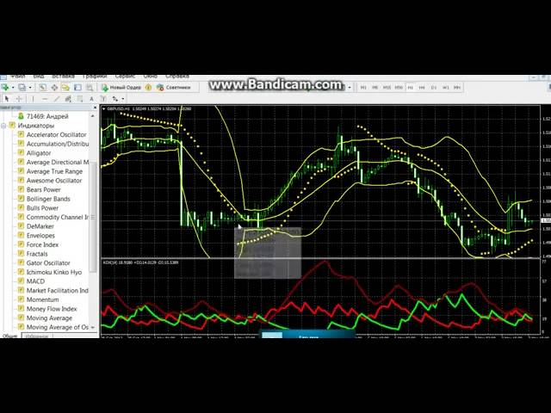Select Ichimoku Kinko Hyo indicator
Screen dimensions: 551x413
point(54,272)
